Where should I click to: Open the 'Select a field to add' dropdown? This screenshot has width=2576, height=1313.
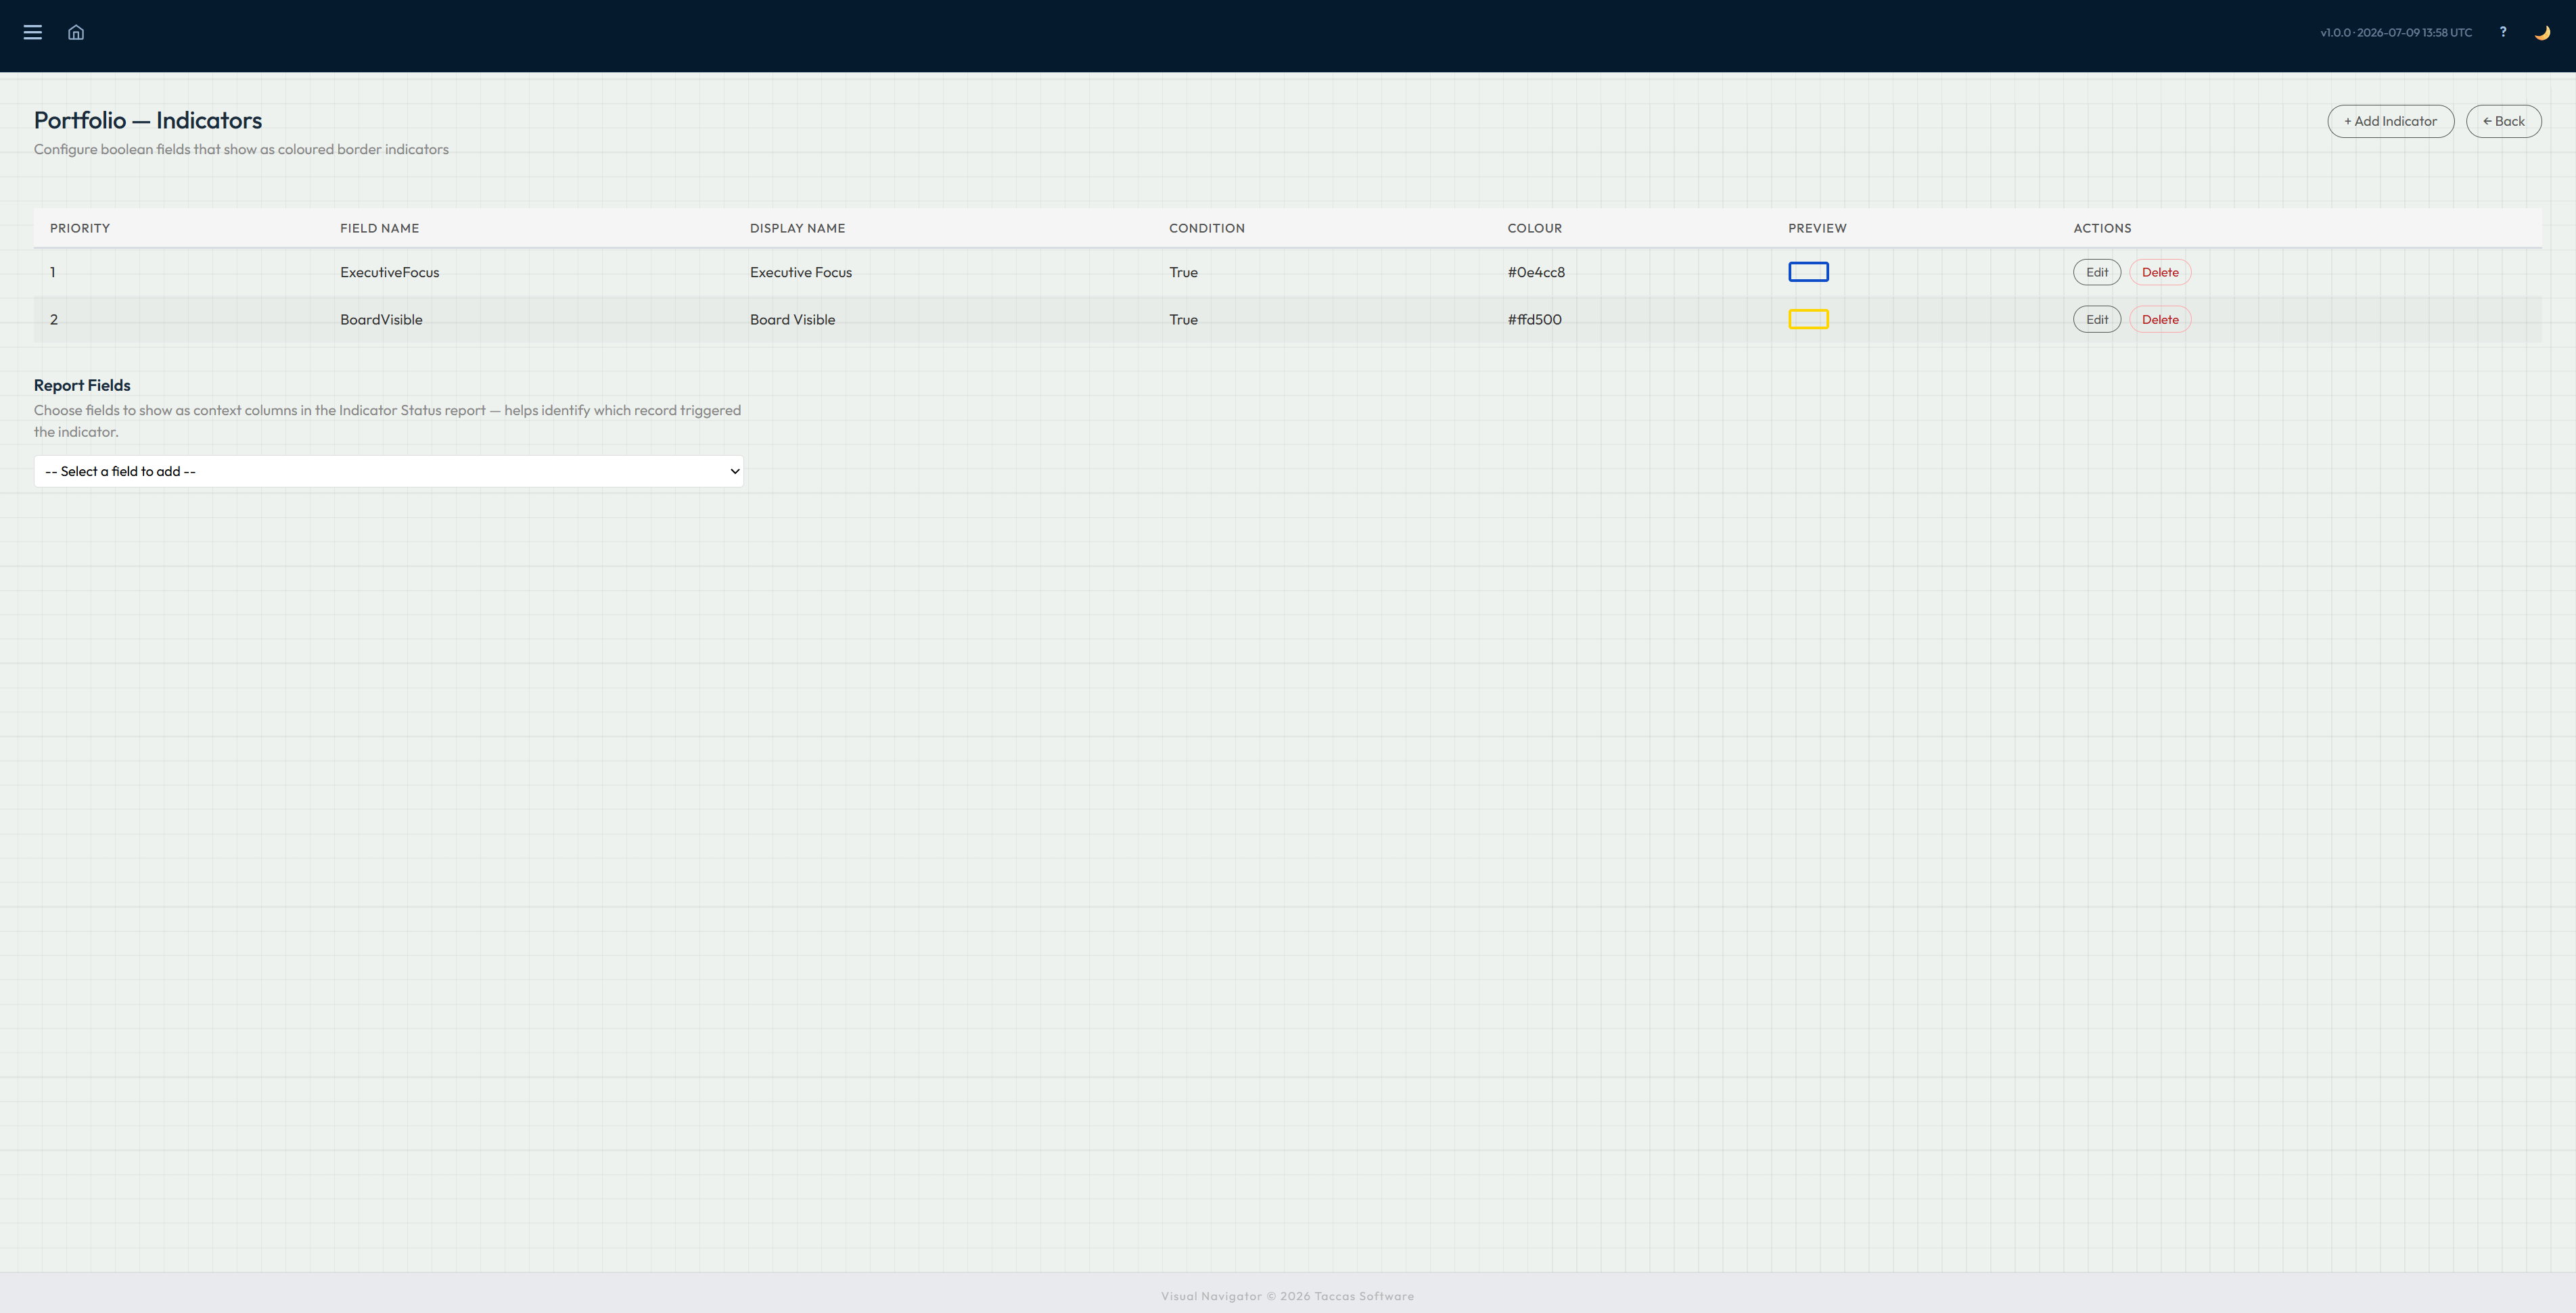[x=388, y=472]
